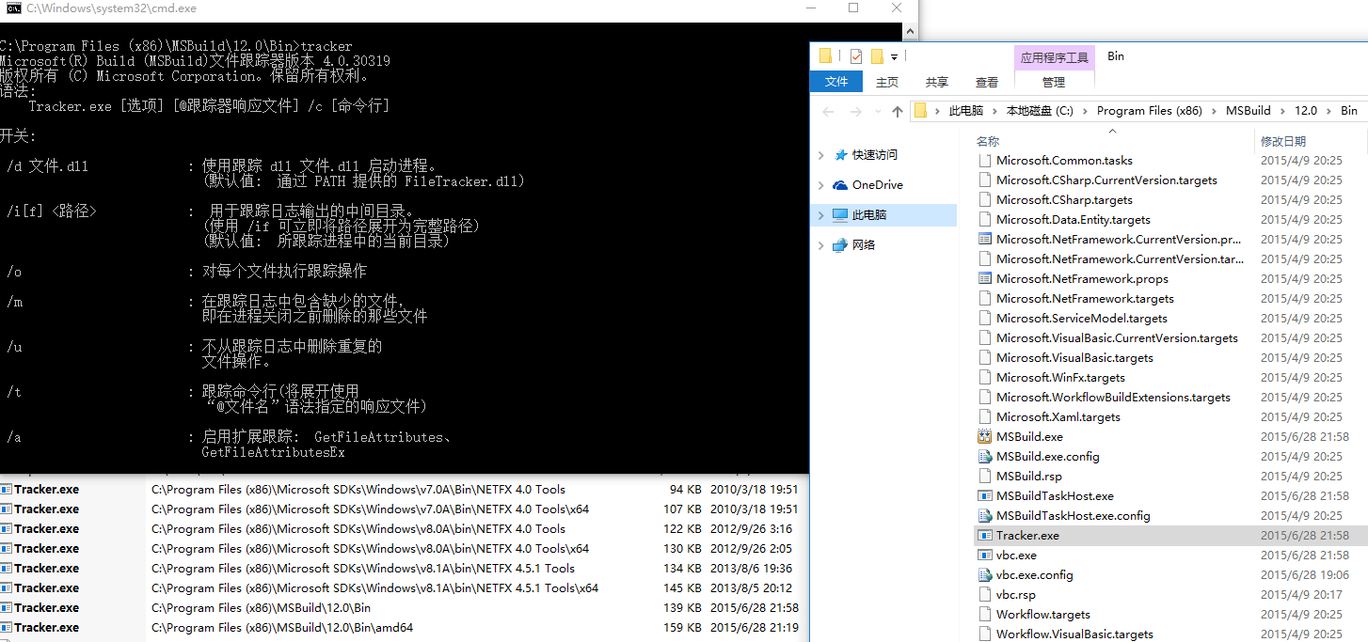Image resolution: width=1368 pixels, height=642 pixels.
Task: Click the MSBuildTaskHost.exe.config file icon
Action: [985, 516]
